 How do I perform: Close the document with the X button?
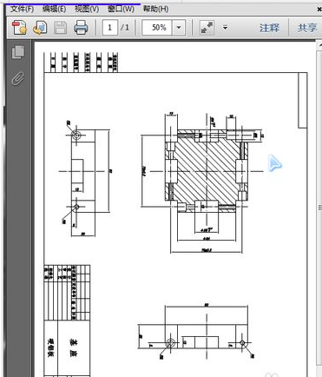coord(319,9)
